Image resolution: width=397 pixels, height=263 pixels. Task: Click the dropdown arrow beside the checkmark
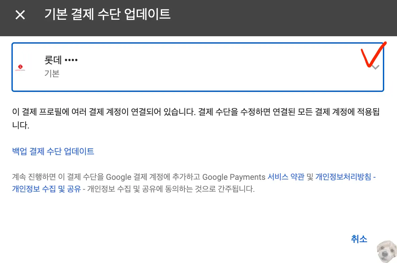(375, 67)
